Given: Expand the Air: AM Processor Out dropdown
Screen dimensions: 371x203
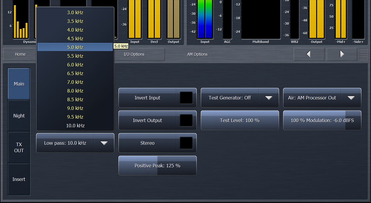Looking at the screenshot, I should pos(322,98).
